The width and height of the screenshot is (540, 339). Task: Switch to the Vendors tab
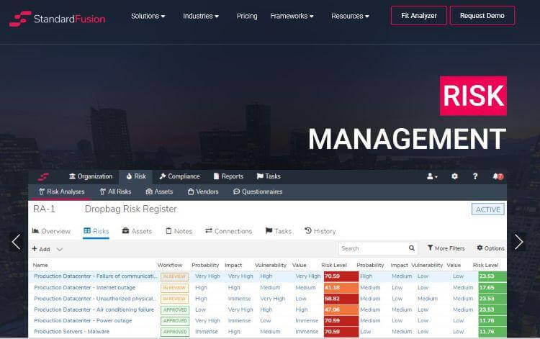pos(203,191)
